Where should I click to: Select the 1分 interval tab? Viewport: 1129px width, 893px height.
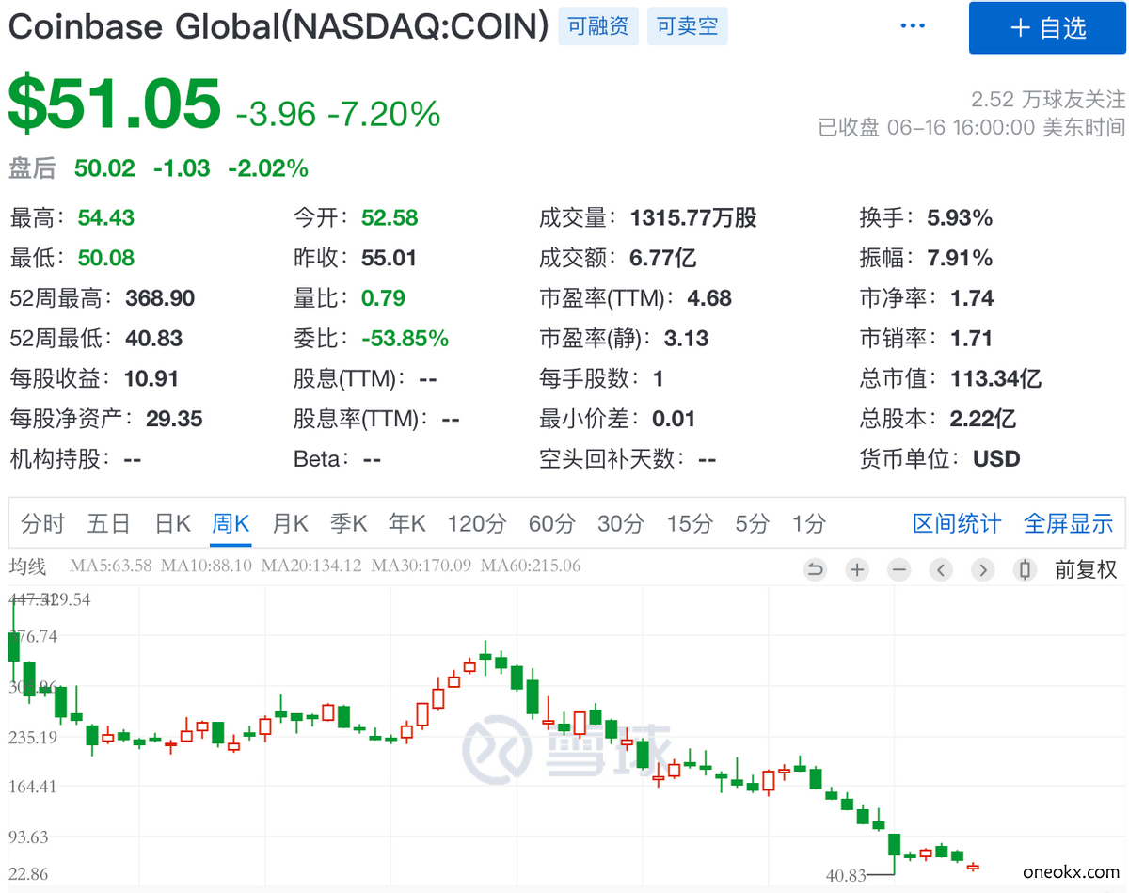(x=809, y=523)
